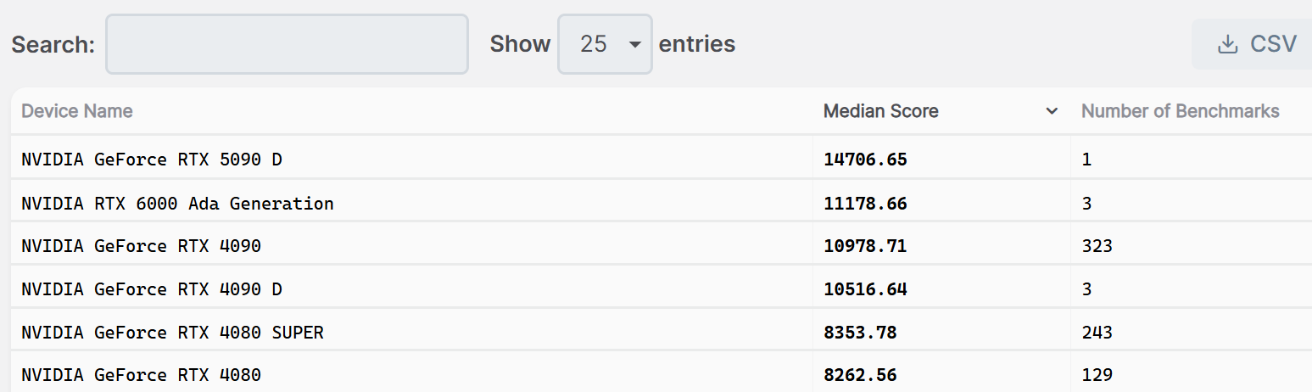Click the Search label text
Viewport: 1312px width, 392px height.
(53, 44)
